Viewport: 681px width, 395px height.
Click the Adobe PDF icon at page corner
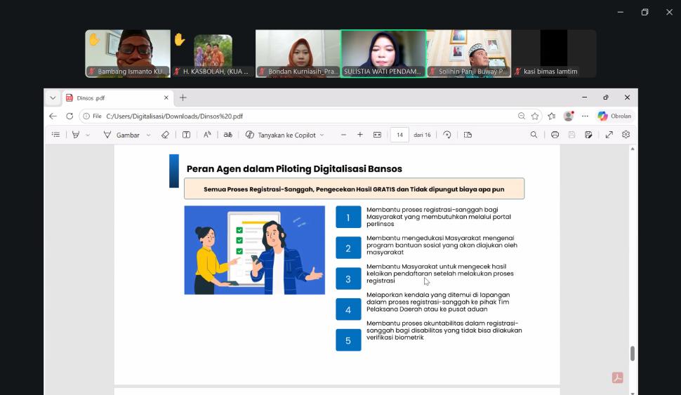(618, 377)
